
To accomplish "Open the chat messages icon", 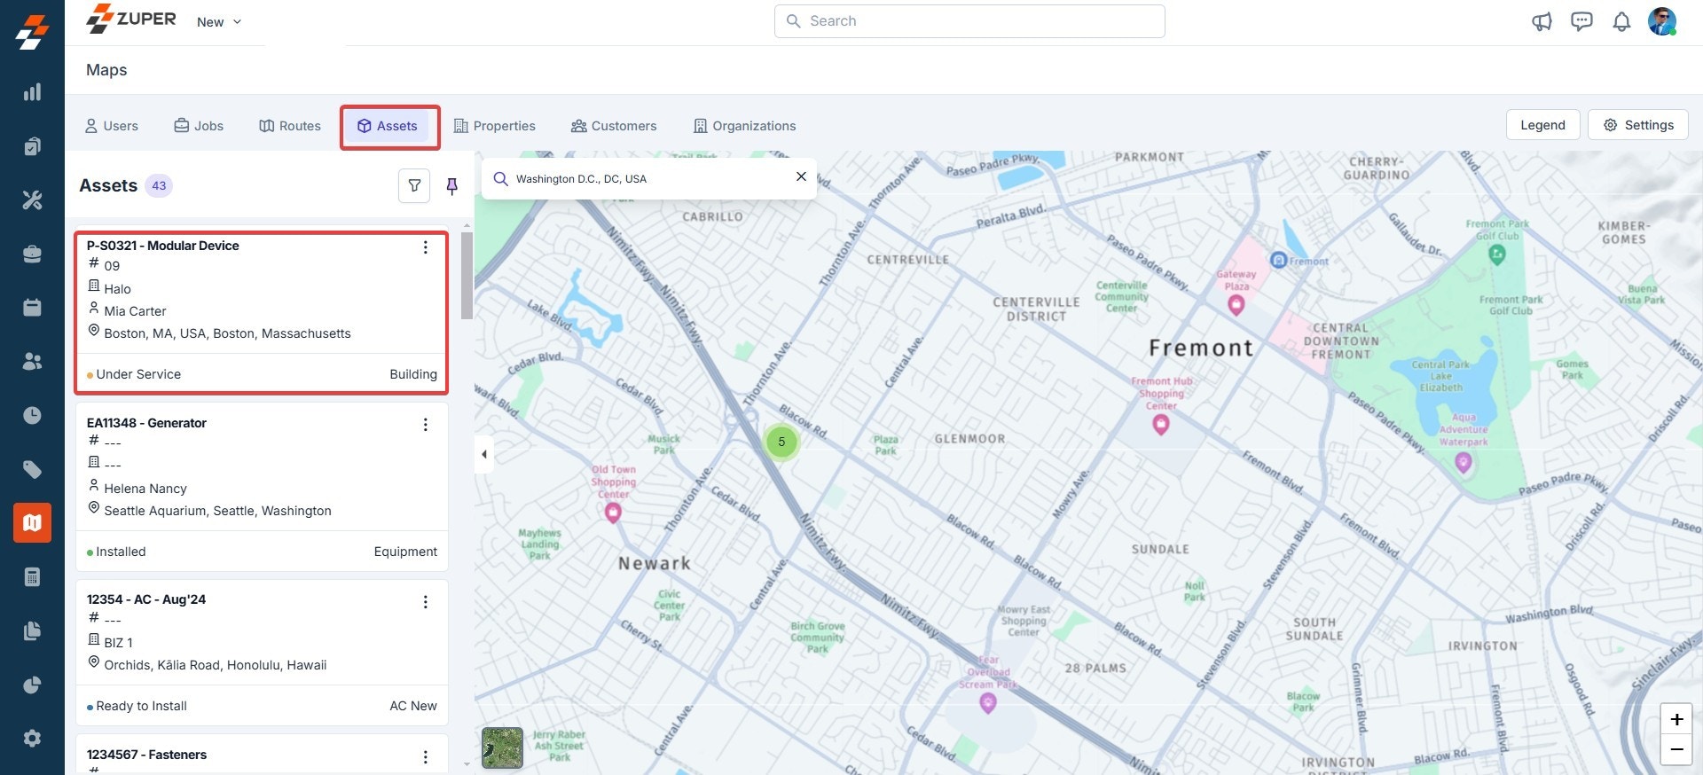I will [1581, 21].
